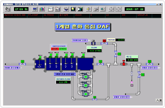Select mixer M 1-6 green indicator
Viewport: 165px width, 108px height.
click(x=83, y=55)
